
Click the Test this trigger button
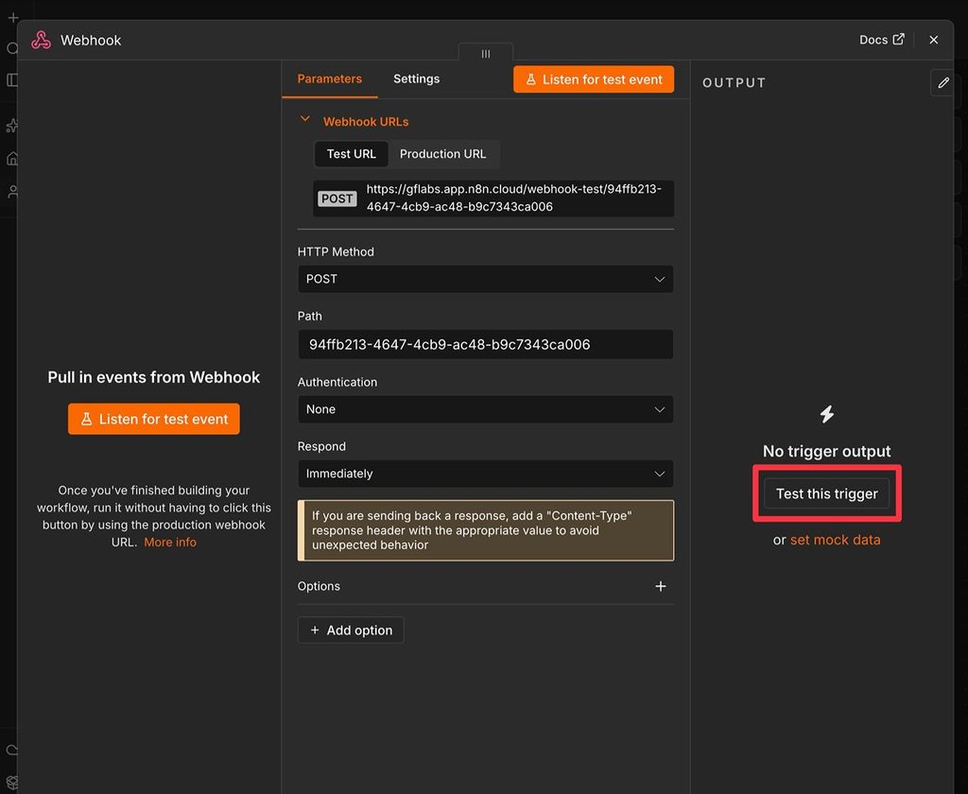click(826, 494)
